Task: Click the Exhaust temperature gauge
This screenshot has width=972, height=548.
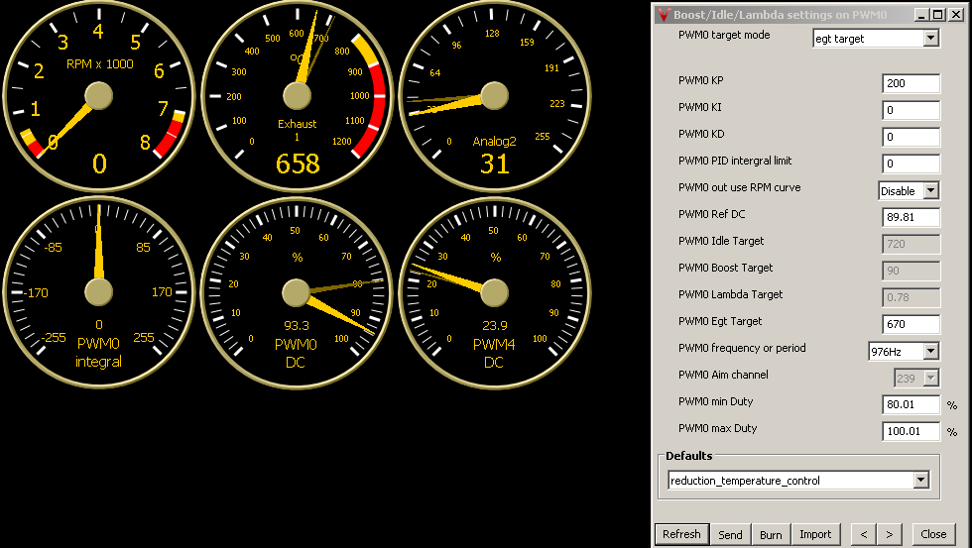Action: (x=297, y=96)
